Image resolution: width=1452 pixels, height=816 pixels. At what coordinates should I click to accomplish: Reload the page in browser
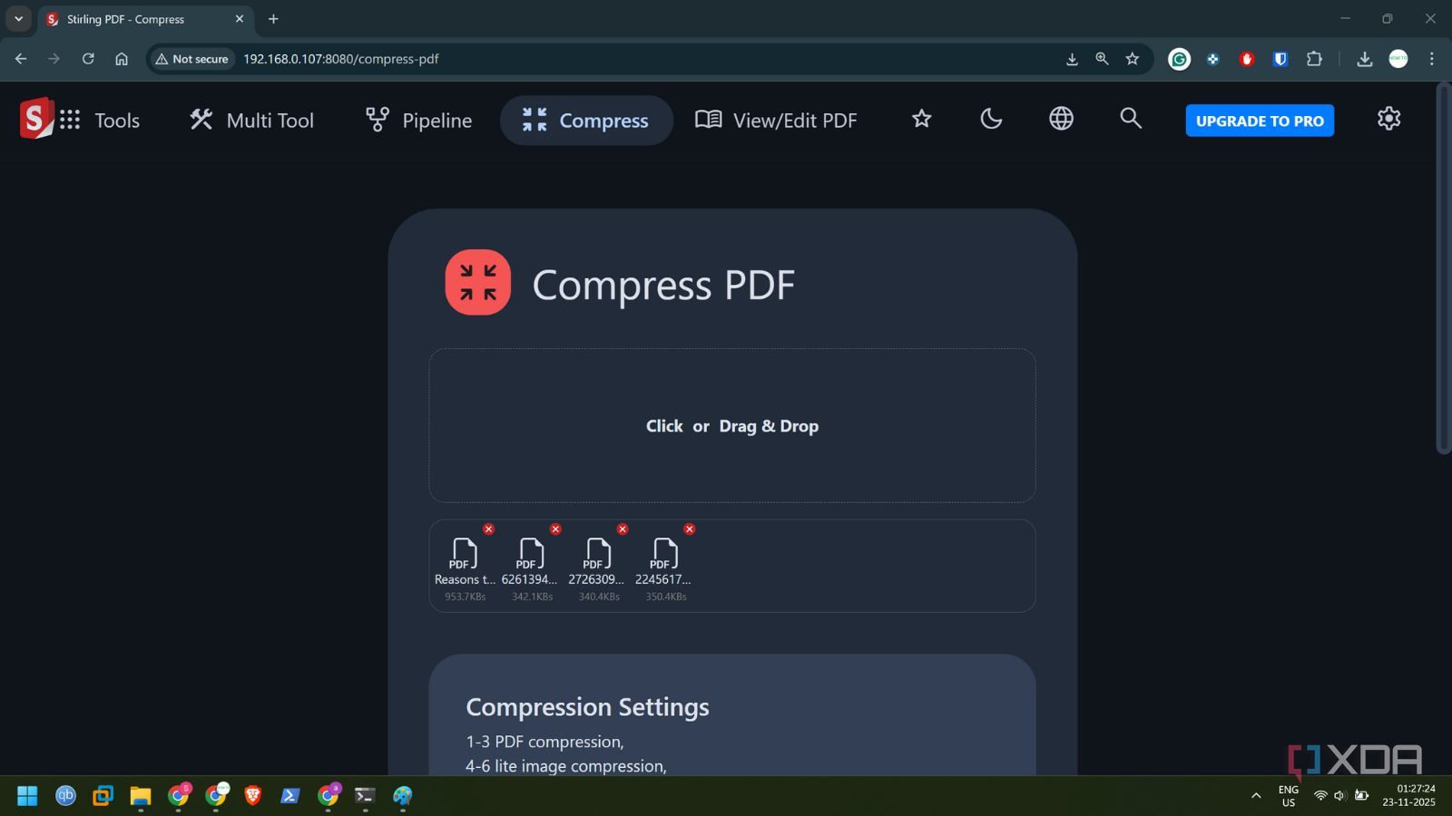pos(88,59)
